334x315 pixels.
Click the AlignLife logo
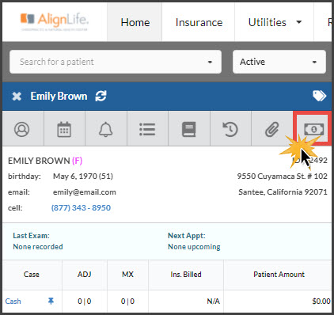[x=55, y=21]
